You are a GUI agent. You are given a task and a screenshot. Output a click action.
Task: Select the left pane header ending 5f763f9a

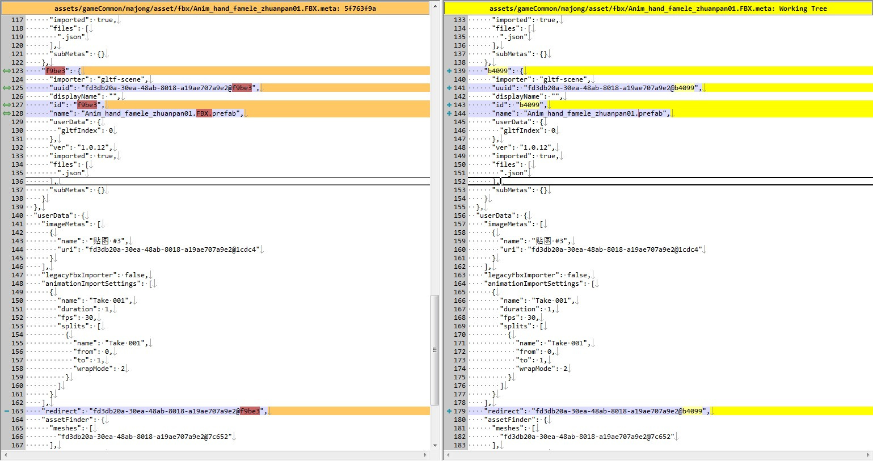pyautogui.click(x=215, y=9)
